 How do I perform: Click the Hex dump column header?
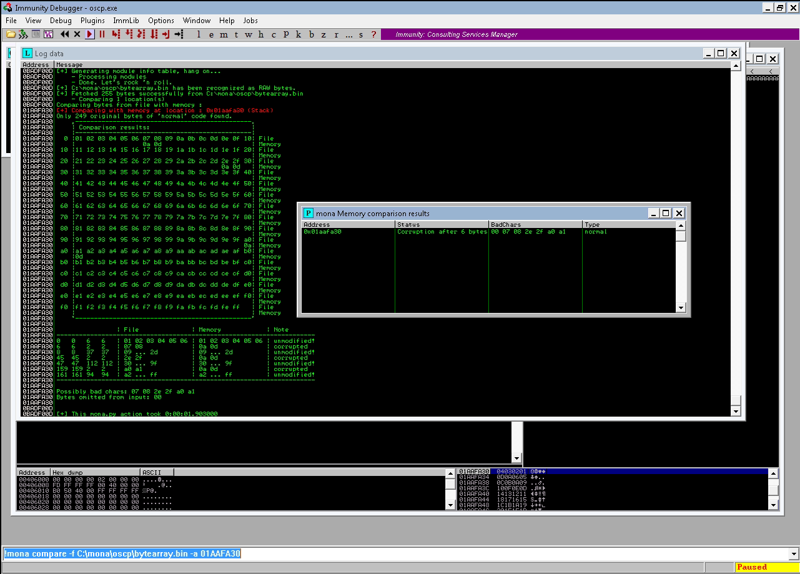point(95,472)
